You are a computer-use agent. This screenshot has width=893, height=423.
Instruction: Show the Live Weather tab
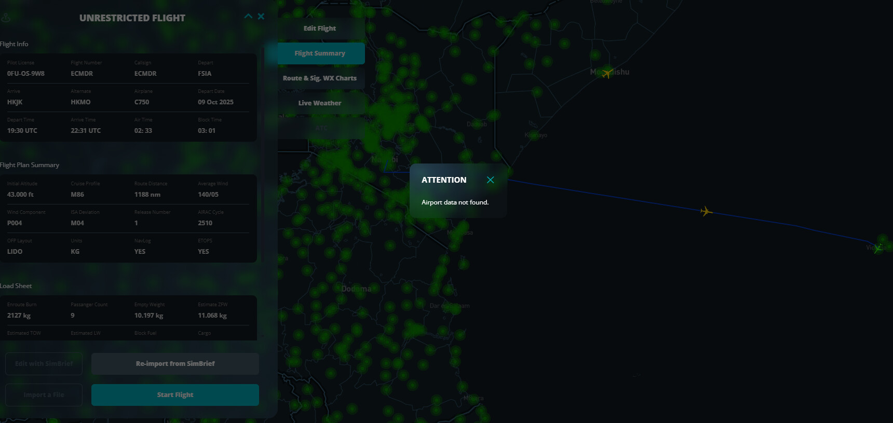320,103
